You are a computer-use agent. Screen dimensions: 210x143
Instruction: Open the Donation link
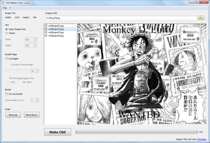202,139
